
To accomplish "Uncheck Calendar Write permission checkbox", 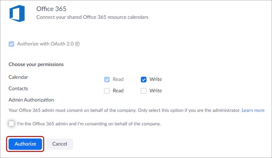I will click(x=144, y=79).
